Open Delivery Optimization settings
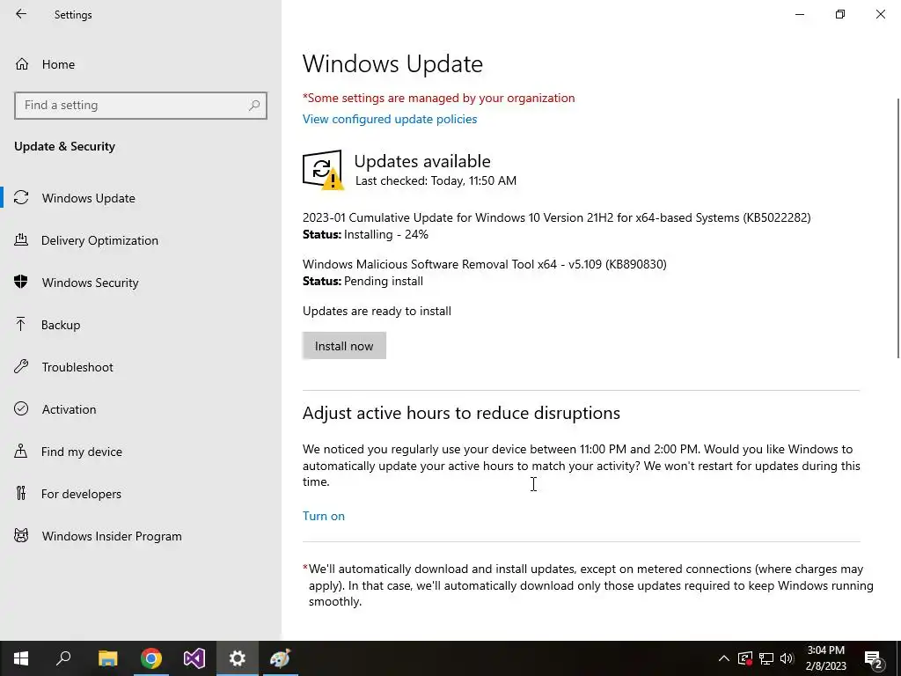This screenshot has height=676, width=901. click(x=99, y=240)
